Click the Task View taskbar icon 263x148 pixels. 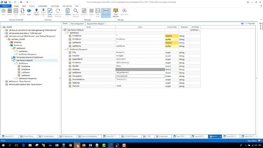click(16, 145)
